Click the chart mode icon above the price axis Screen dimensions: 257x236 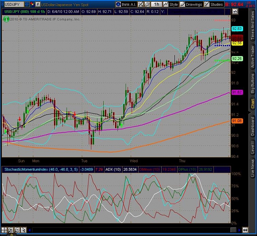click(235, 12)
